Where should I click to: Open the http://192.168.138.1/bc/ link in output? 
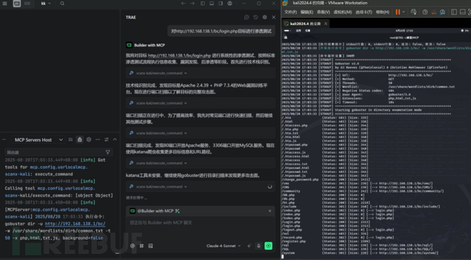[75, 224]
